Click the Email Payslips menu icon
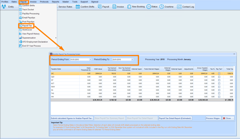Viewport: 240px width, 139px height. pyautogui.click(x=20, y=17)
